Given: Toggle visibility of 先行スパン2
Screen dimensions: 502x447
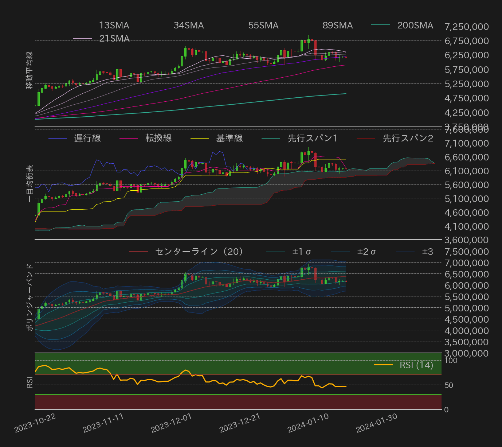Looking at the screenshot, I should point(408,138).
